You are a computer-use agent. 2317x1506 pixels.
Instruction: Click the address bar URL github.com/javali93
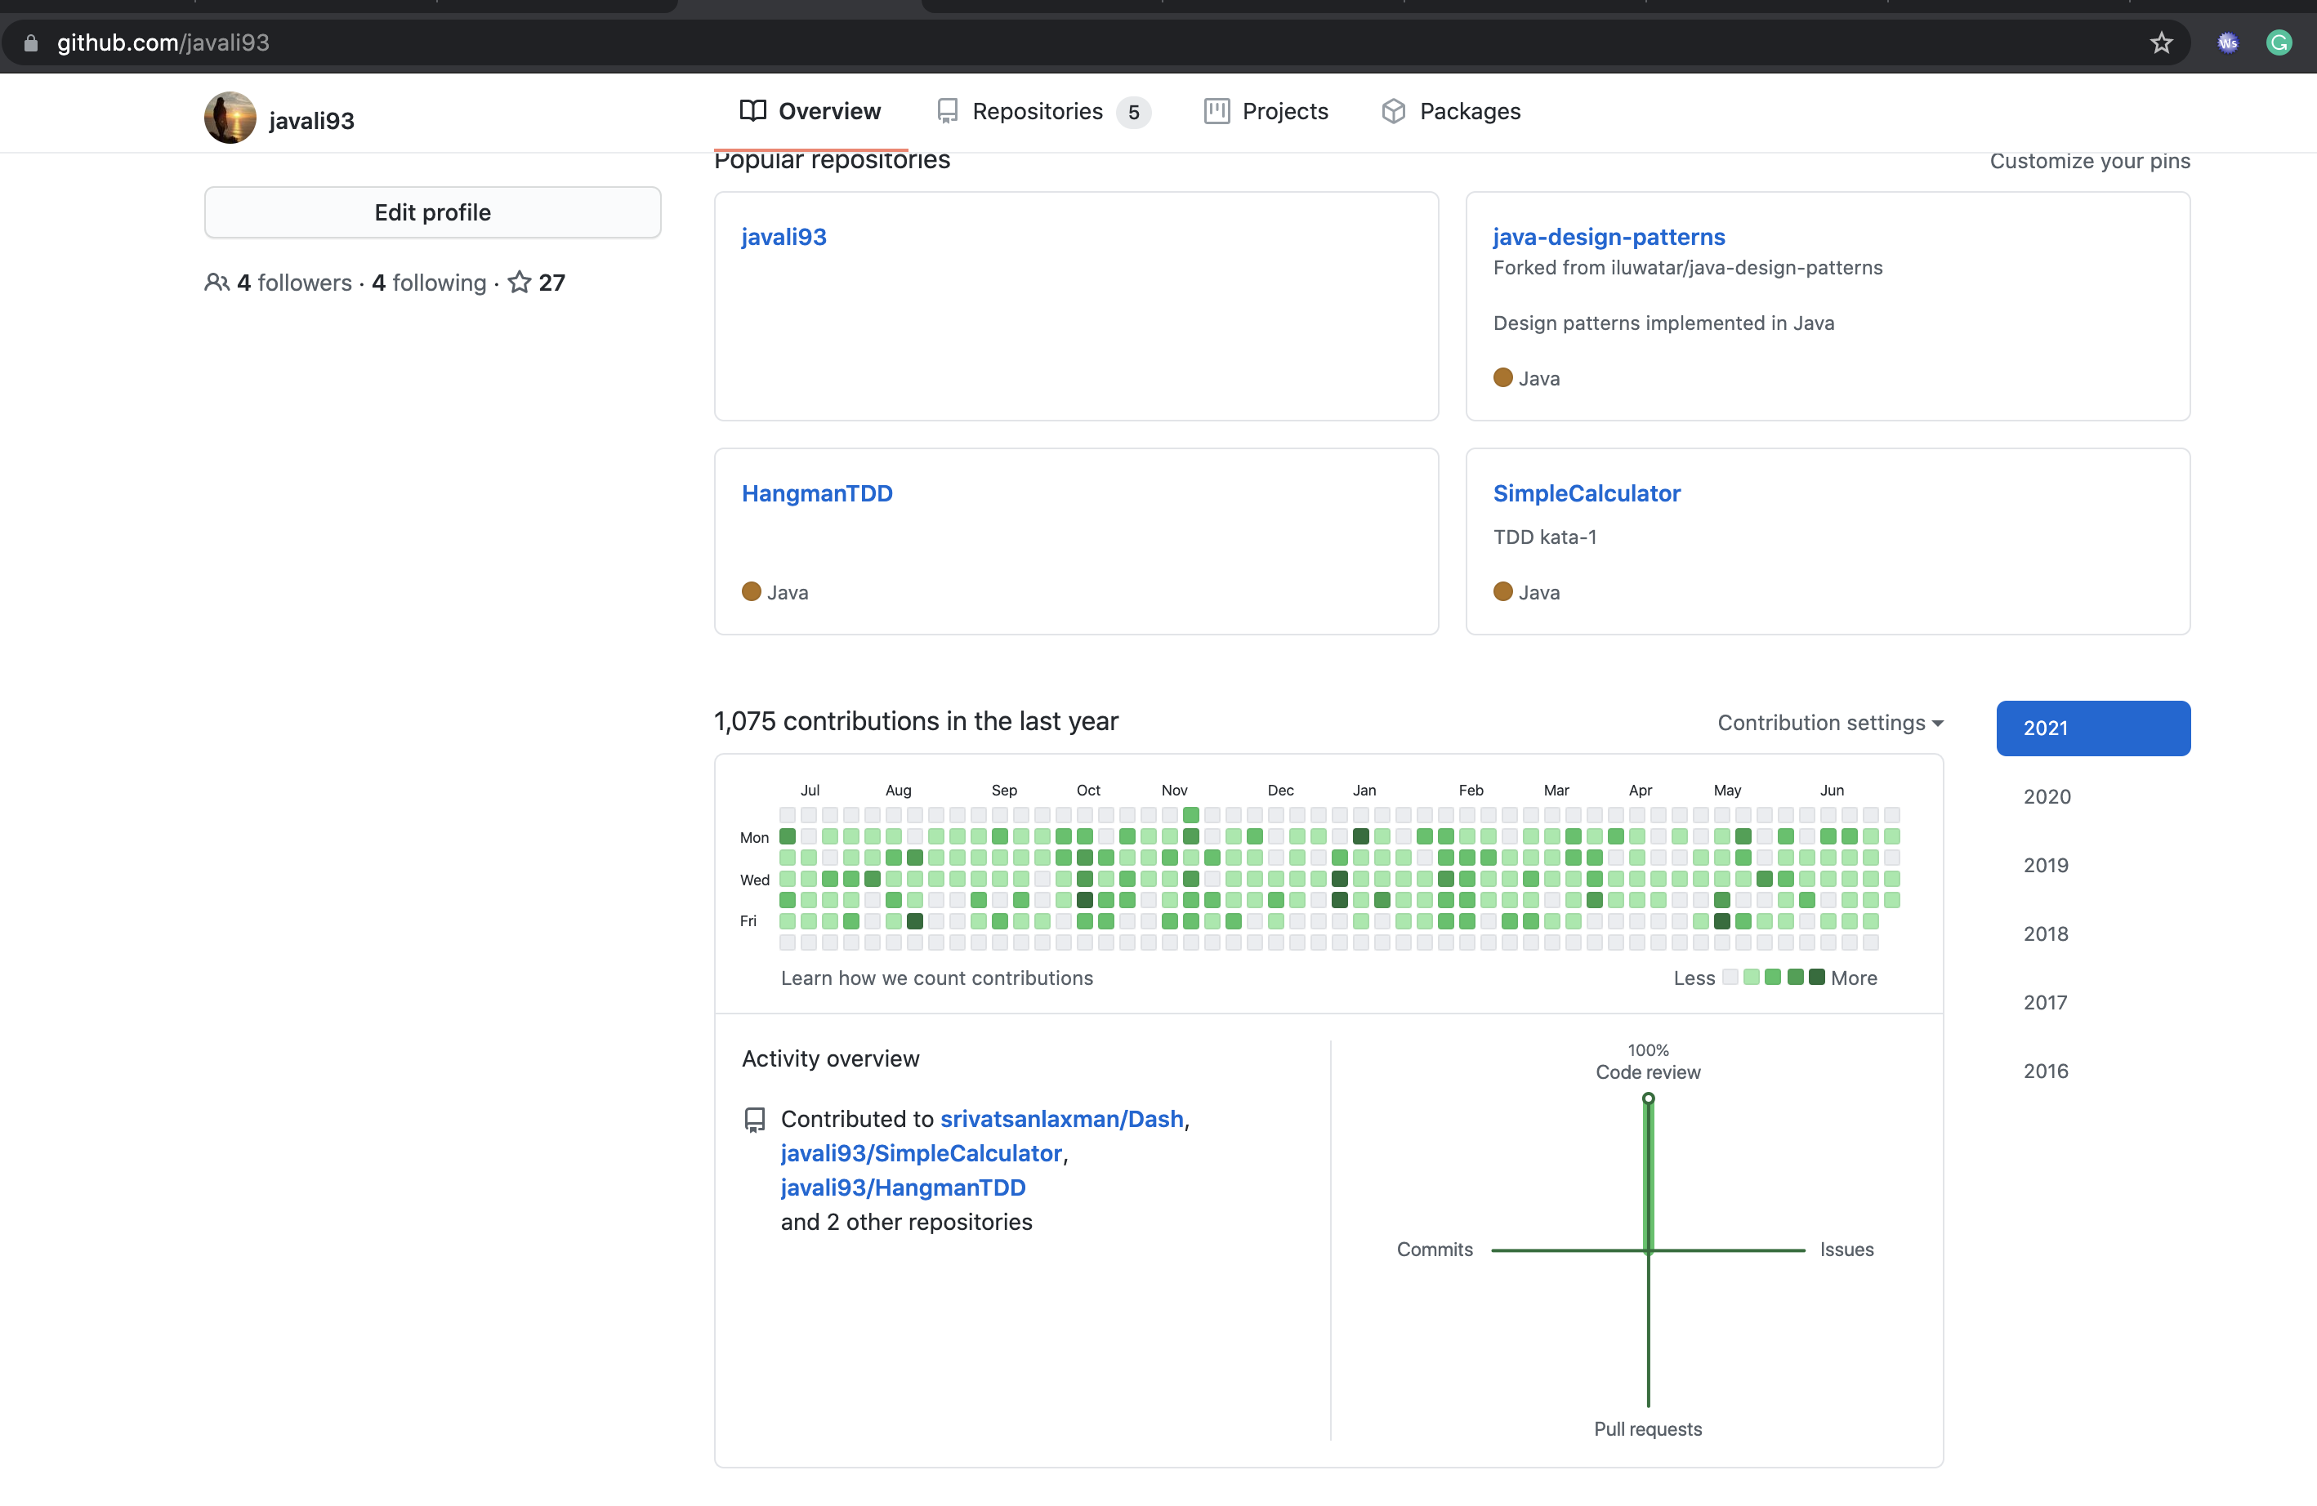point(163,42)
